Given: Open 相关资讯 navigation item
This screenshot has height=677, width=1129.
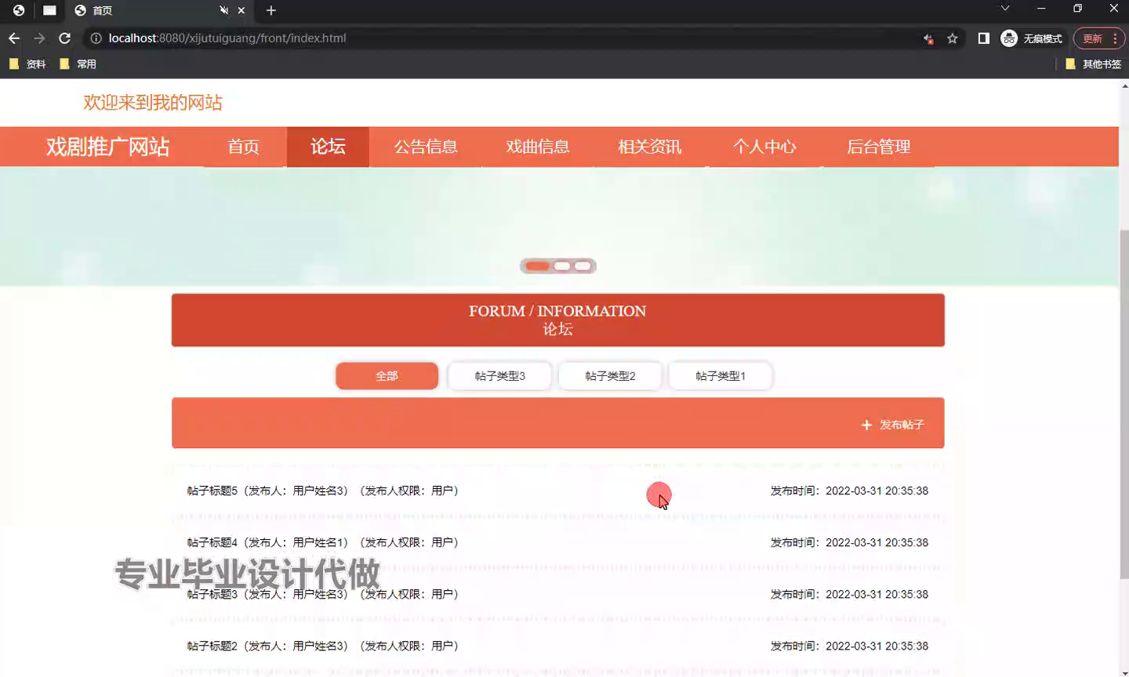Looking at the screenshot, I should (650, 147).
